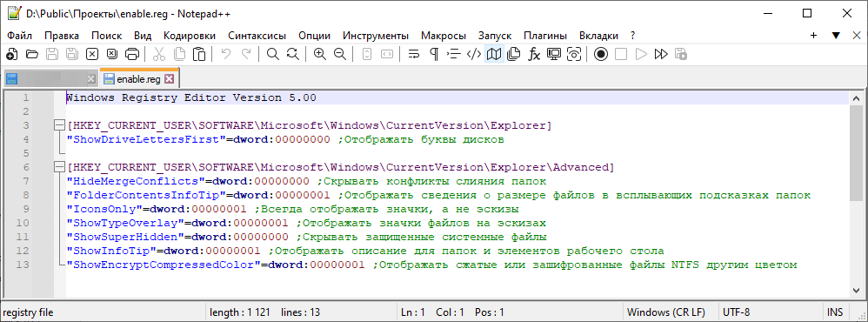Click the Open file folder icon

[32, 54]
